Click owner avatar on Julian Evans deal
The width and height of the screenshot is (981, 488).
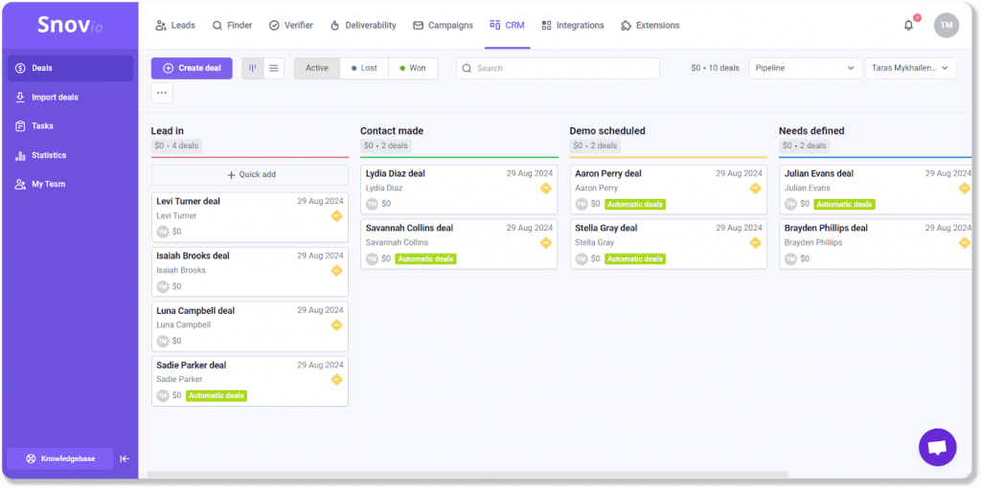coord(790,204)
